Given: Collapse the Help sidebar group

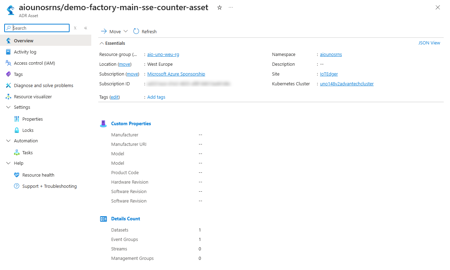Looking at the screenshot, I should click(x=8, y=163).
